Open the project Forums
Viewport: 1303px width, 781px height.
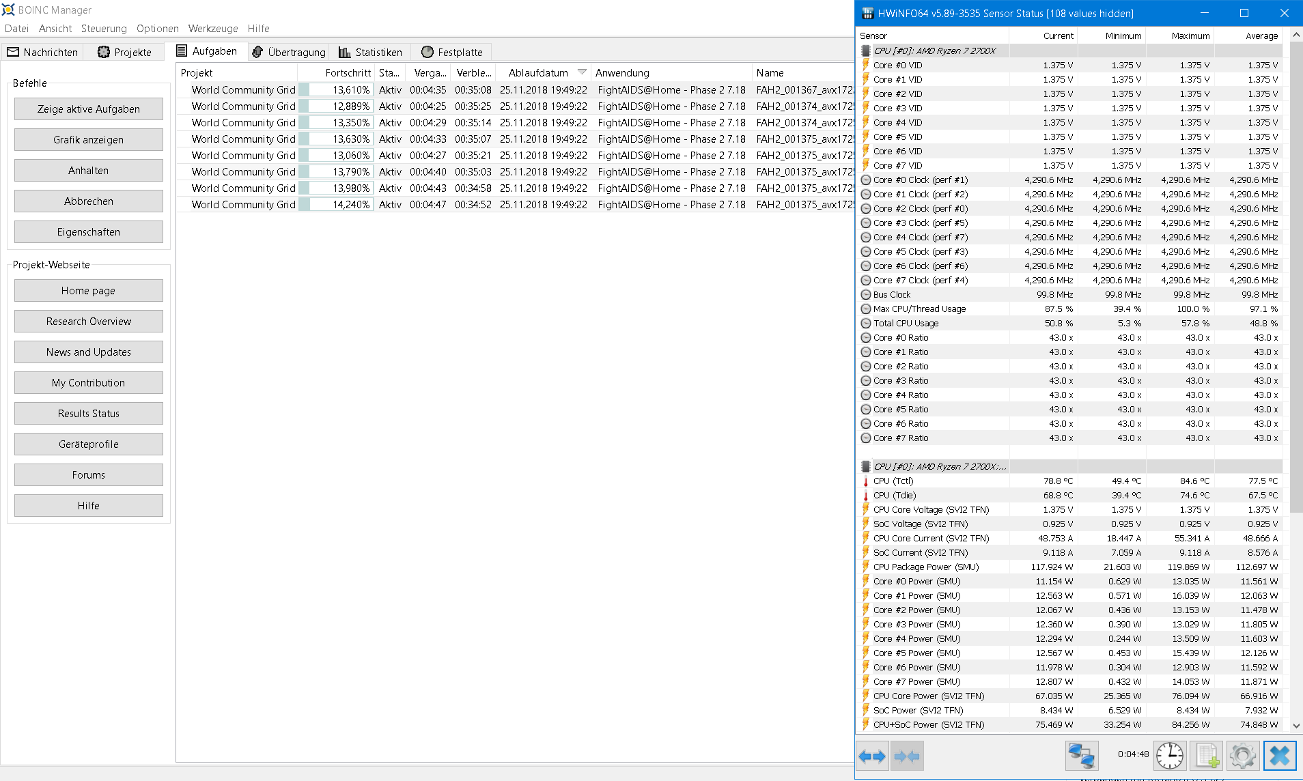point(89,475)
